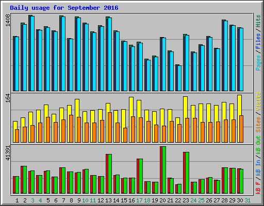Click the chart title 'Daily usage for September 2016'
Image resolution: width=264 pixels, height=206 pixels.
(x=64, y=8)
